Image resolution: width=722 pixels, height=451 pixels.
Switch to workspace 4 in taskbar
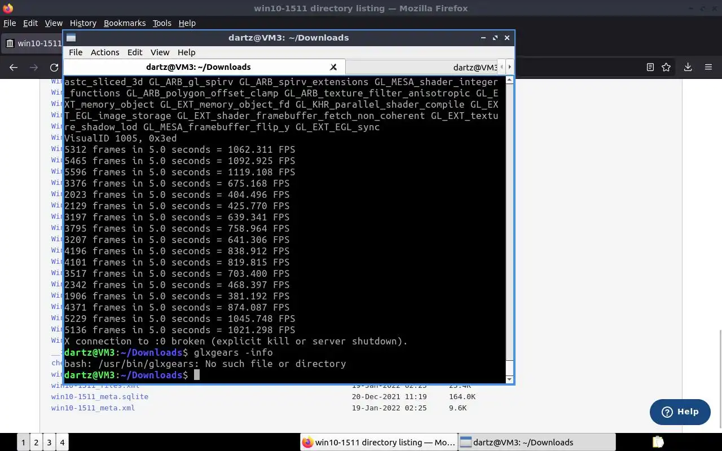coord(62,443)
